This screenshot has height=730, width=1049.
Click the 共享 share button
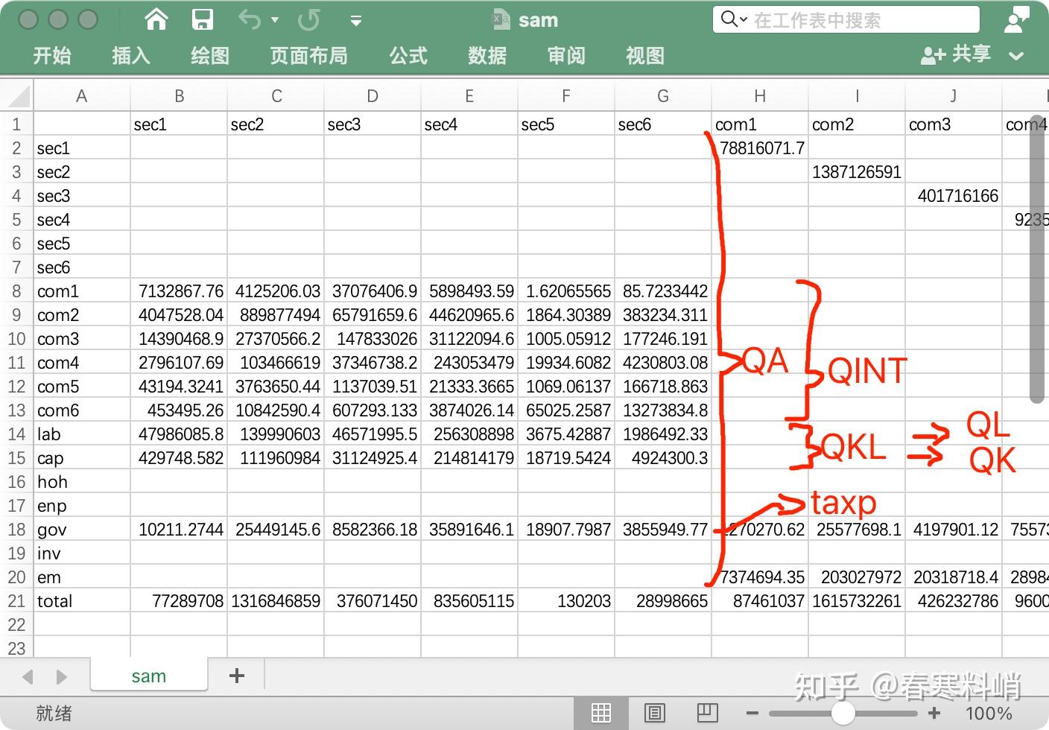pyautogui.click(x=956, y=54)
